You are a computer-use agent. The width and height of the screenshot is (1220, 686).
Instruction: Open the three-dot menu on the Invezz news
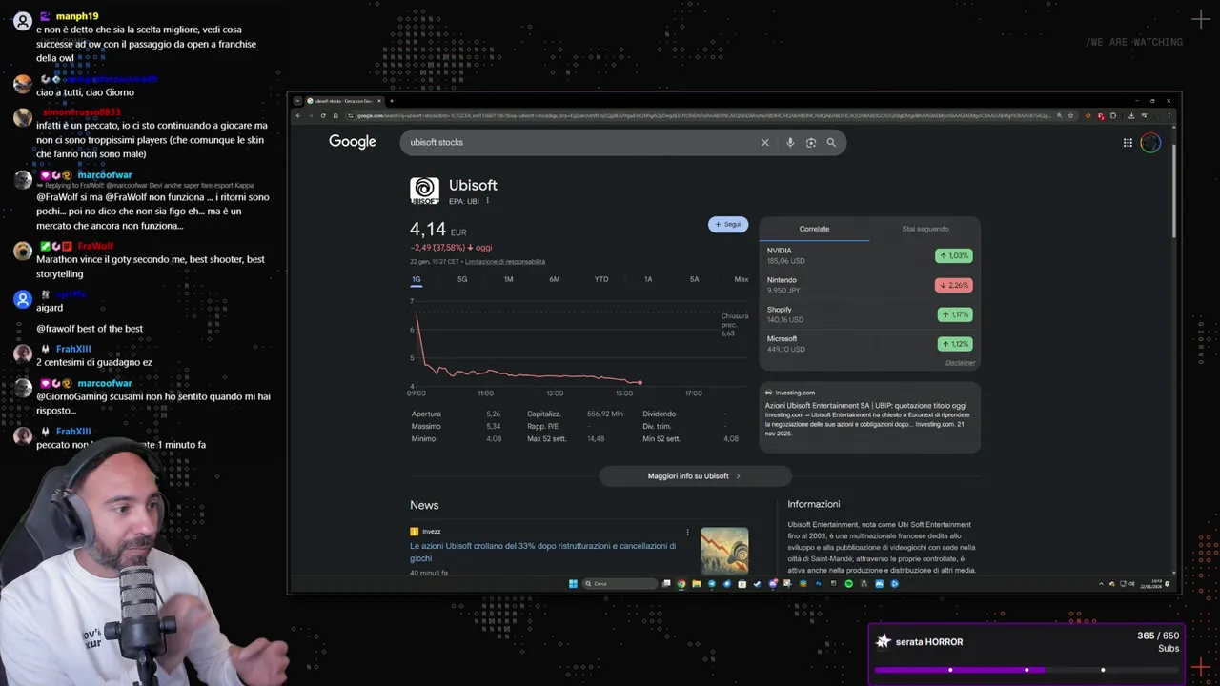687,532
